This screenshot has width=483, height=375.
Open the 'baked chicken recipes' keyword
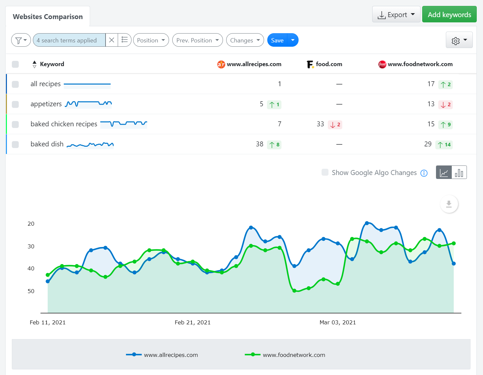tap(64, 124)
